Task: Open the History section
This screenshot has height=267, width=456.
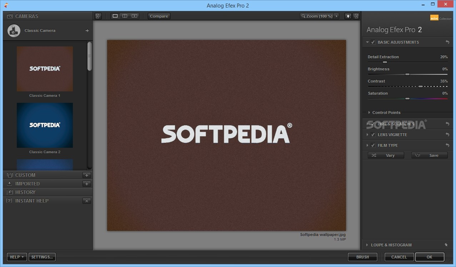Action: coord(48,192)
